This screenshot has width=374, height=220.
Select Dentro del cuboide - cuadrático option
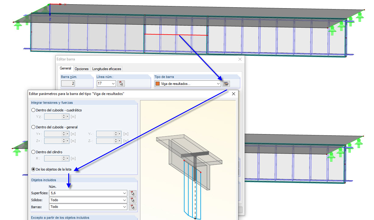(57, 110)
